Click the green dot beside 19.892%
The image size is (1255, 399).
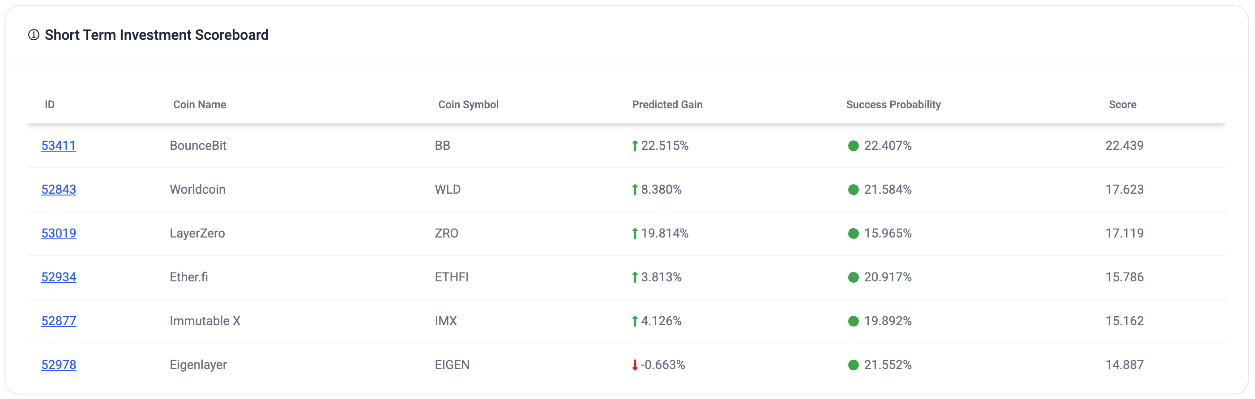pyautogui.click(x=853, y=321)
